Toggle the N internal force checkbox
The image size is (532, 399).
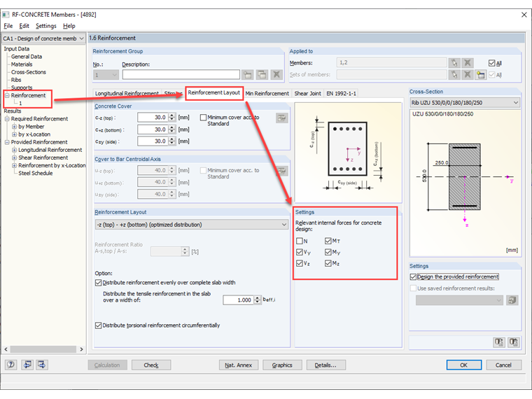[300, 241]
